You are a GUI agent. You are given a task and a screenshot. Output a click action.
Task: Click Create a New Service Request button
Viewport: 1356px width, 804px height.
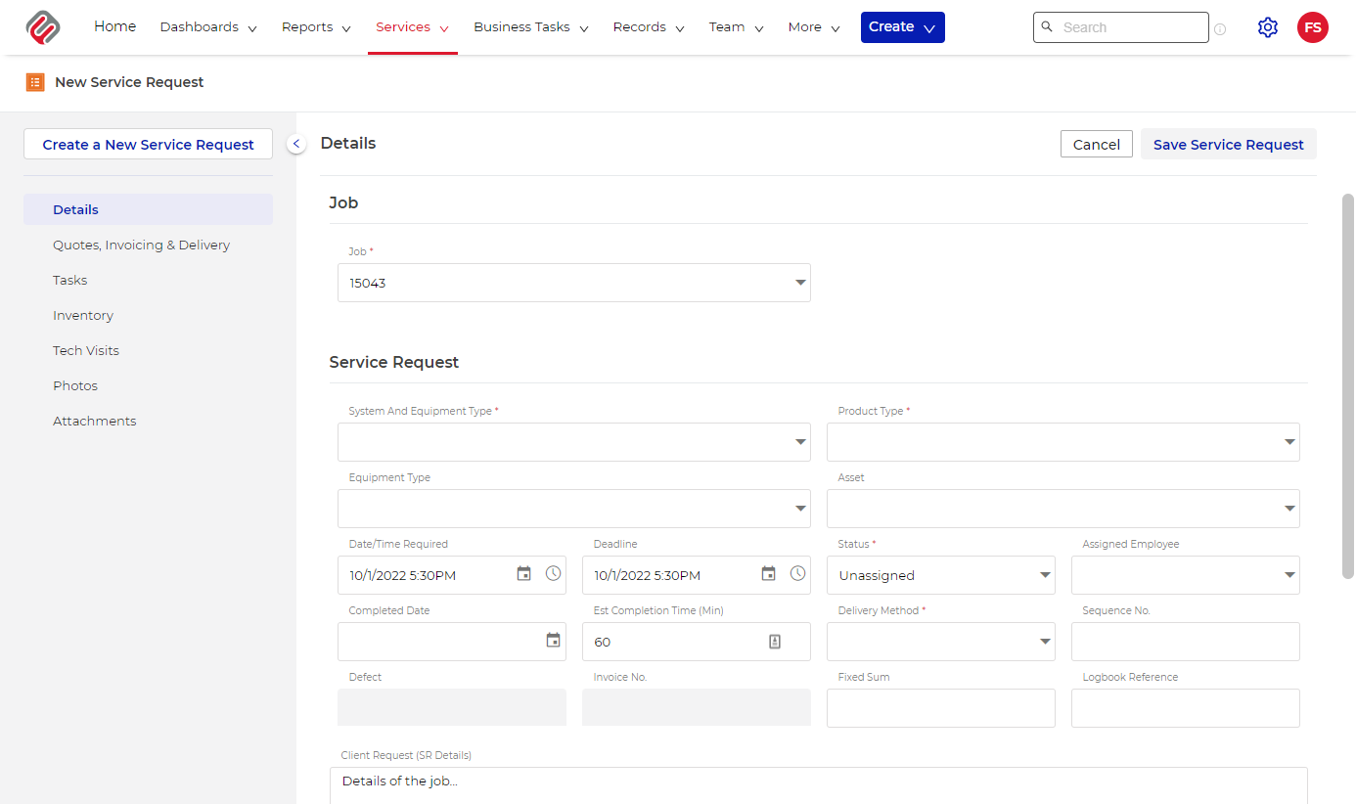point(149,144)
